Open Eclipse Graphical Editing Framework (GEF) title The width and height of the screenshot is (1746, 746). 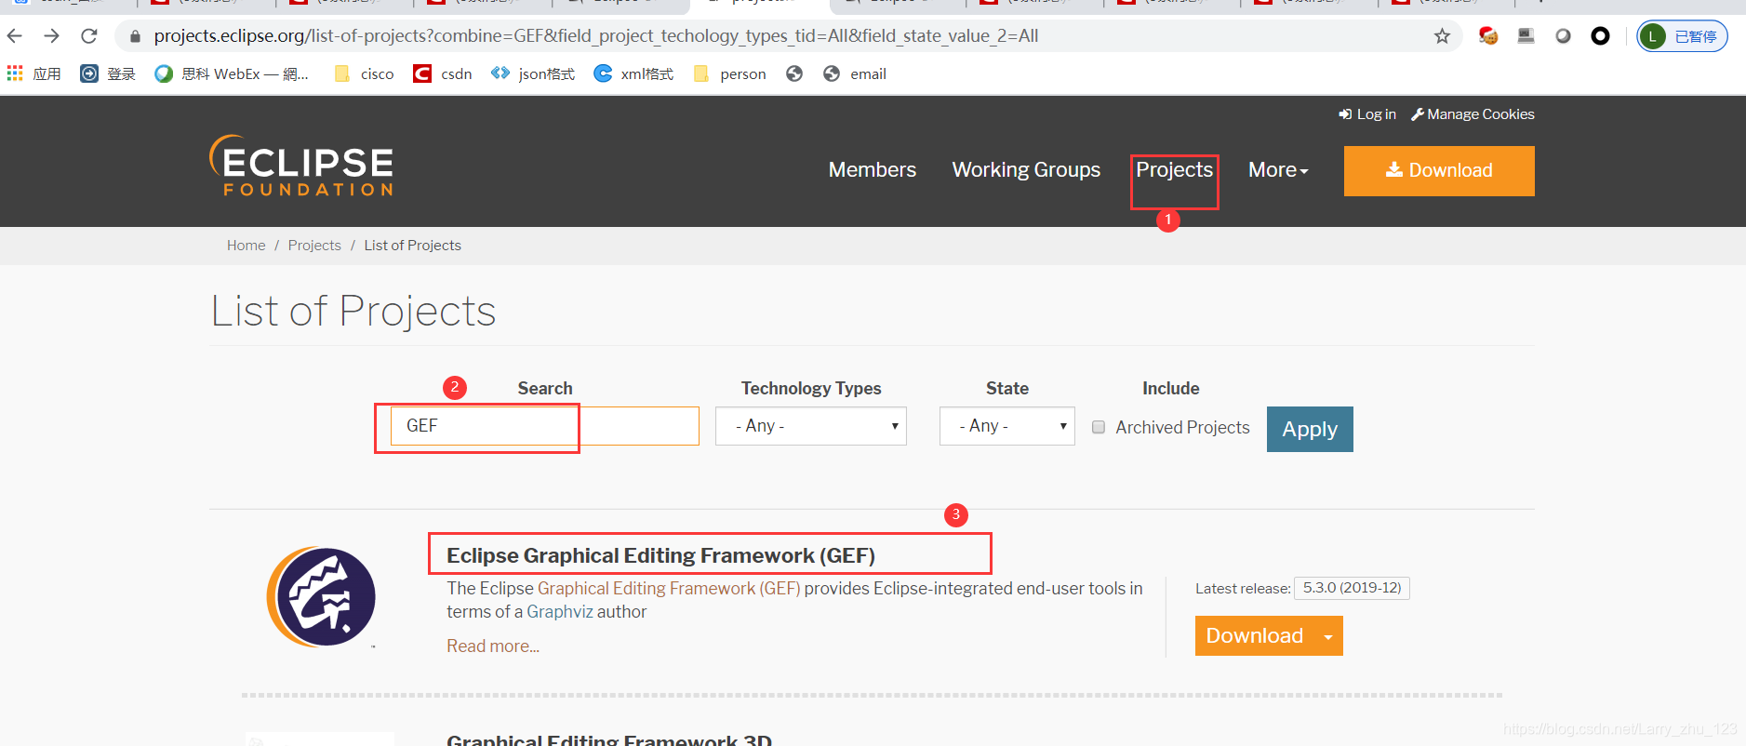(660, 555)
